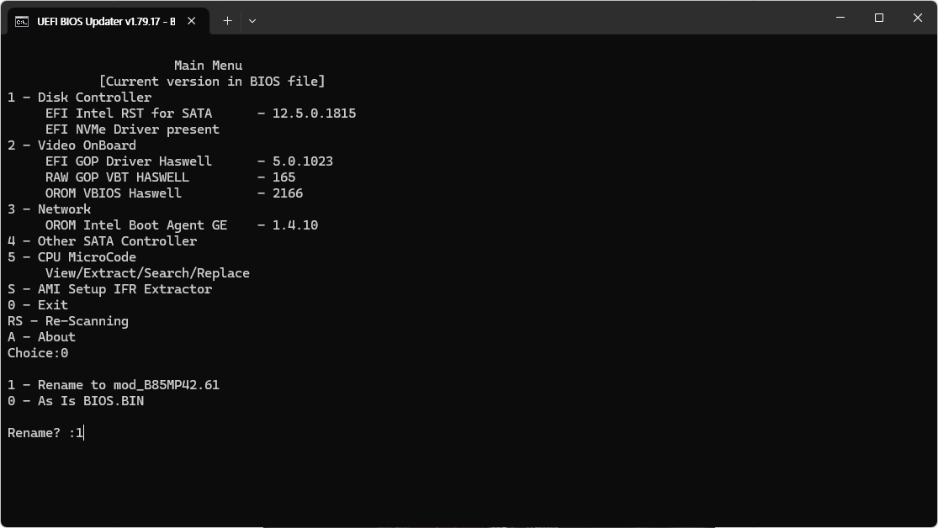Select the UEFI BIOS Updater tab

coord(108,21)
